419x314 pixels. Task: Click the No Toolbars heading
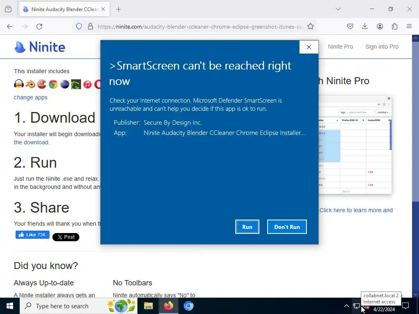tap(133, 283)
